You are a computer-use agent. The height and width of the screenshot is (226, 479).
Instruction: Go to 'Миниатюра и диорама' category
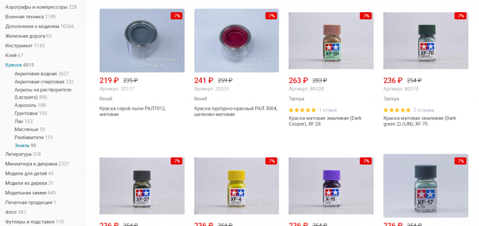[31, 164]
